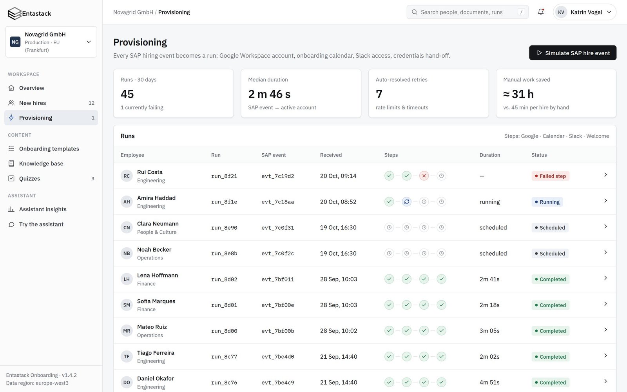The width and height of the screenshot is (627, 392).
Task: Click the Running status badge
Action: click(547, 202)
